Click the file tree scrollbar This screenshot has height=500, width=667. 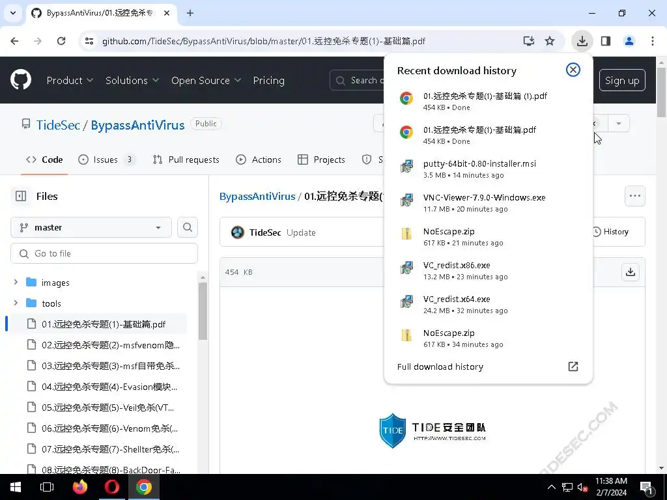pyautogui.click(x=203, y=311)
